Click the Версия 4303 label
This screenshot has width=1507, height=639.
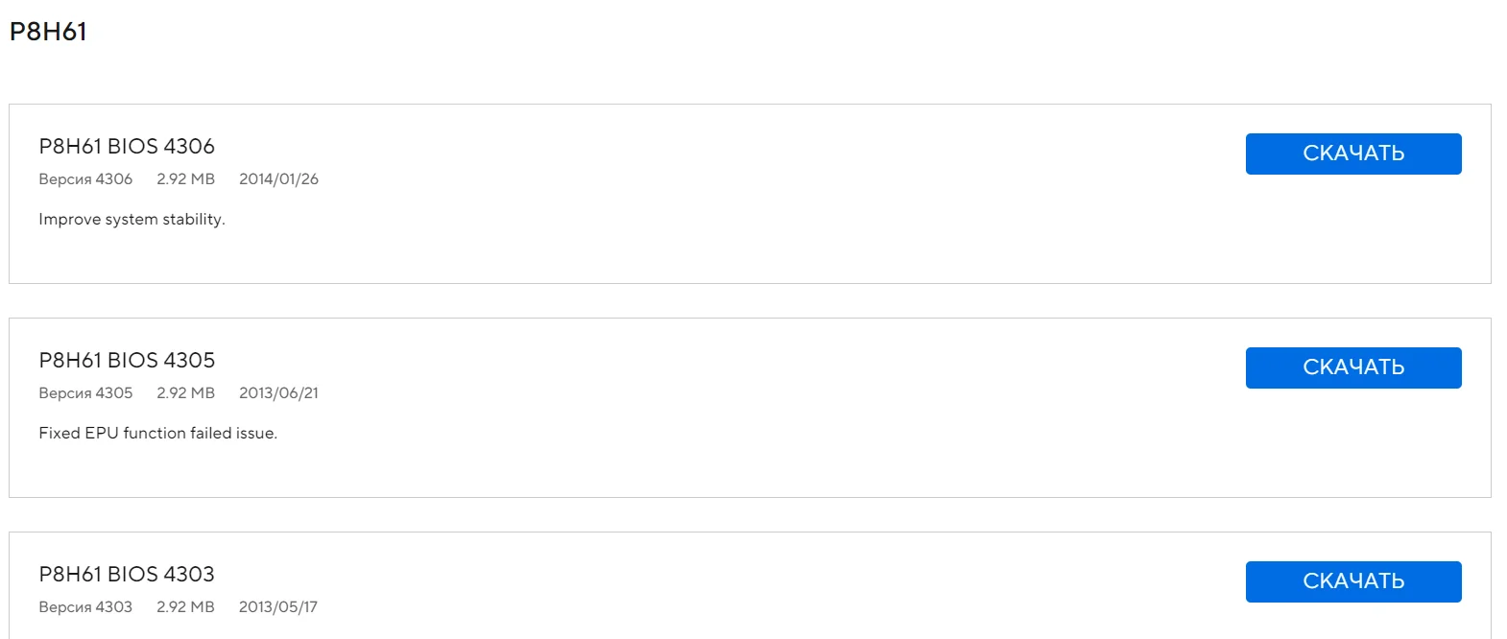click(85, 607)
